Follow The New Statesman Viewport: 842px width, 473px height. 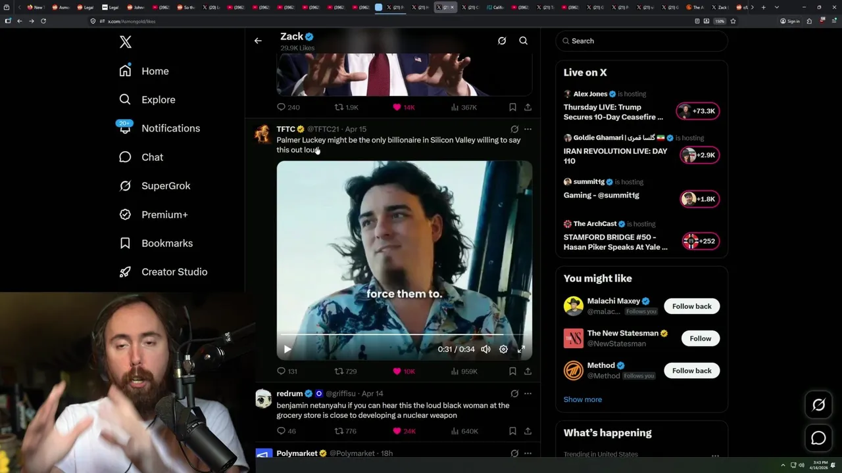[x=700, y=338]
